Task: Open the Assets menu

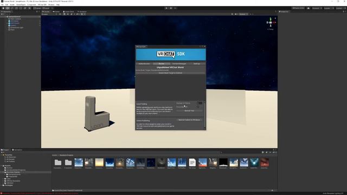Action: [12, 5]
